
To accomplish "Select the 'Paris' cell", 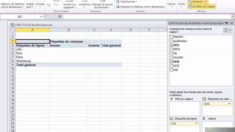I will (x=33, y=57).
